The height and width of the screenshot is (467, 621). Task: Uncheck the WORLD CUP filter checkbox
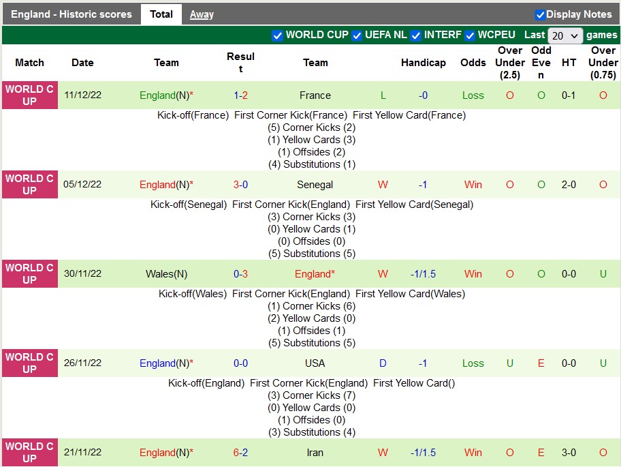(277, 35)
